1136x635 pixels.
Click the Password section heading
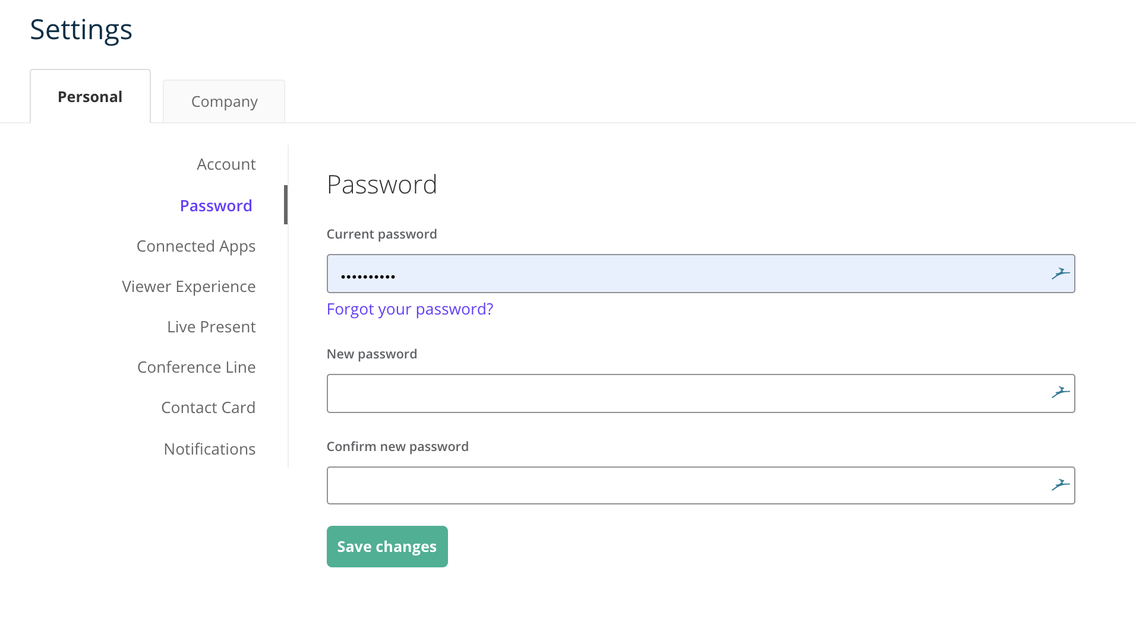pos(382,185)
